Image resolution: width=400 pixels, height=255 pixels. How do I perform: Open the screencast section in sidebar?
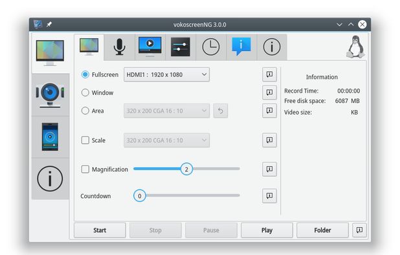[x=50, y=53]
